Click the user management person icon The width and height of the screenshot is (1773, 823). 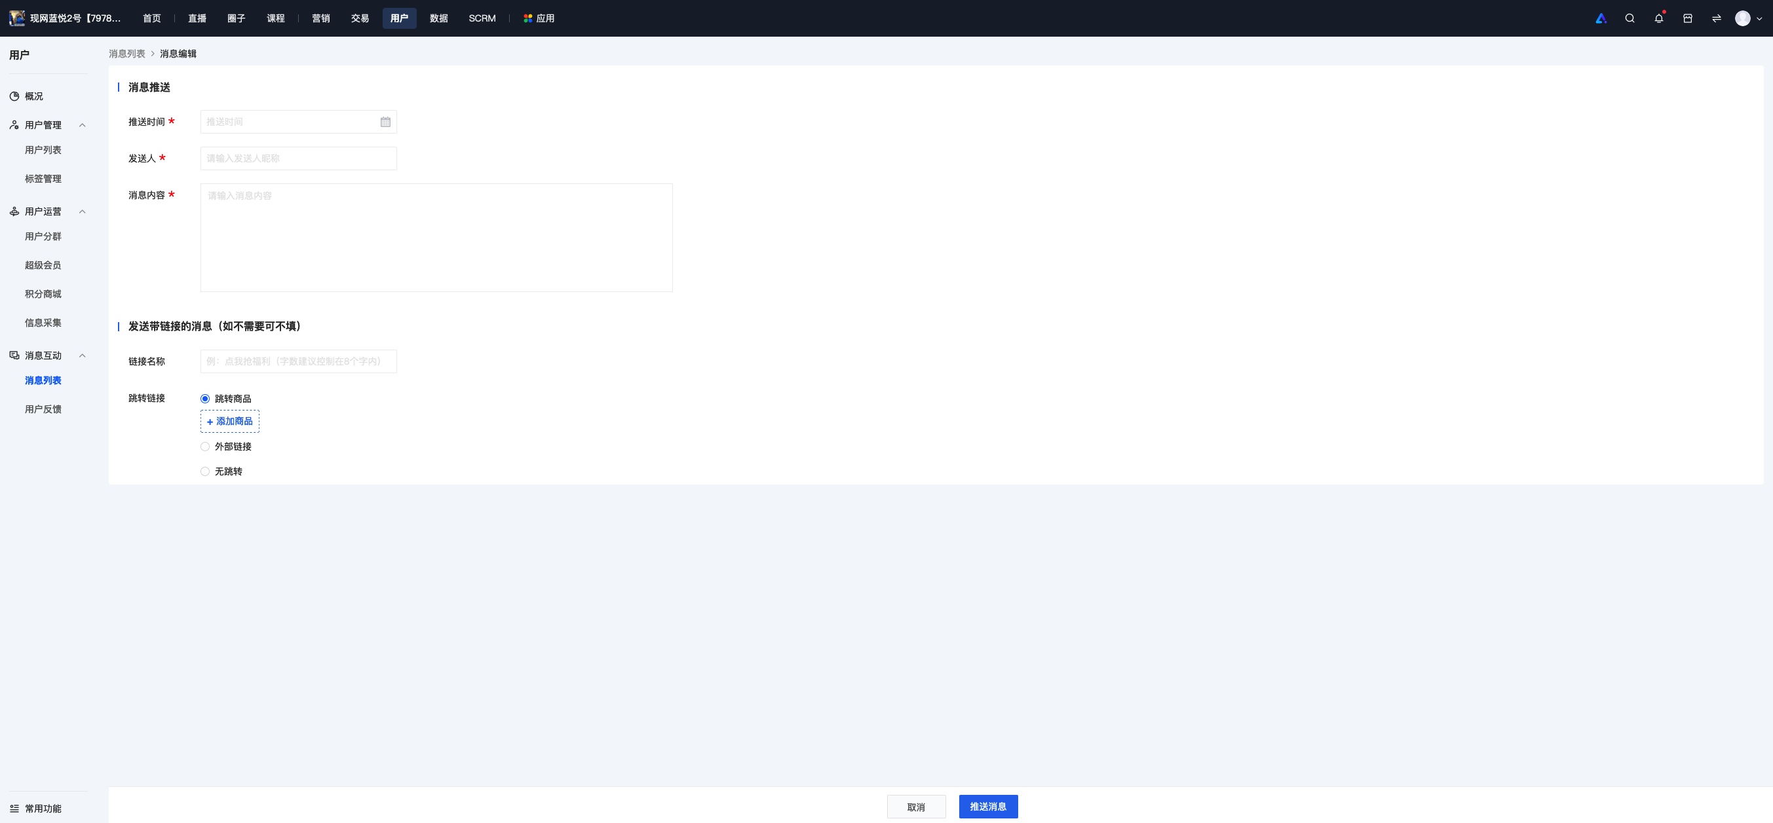click(14, 125)
